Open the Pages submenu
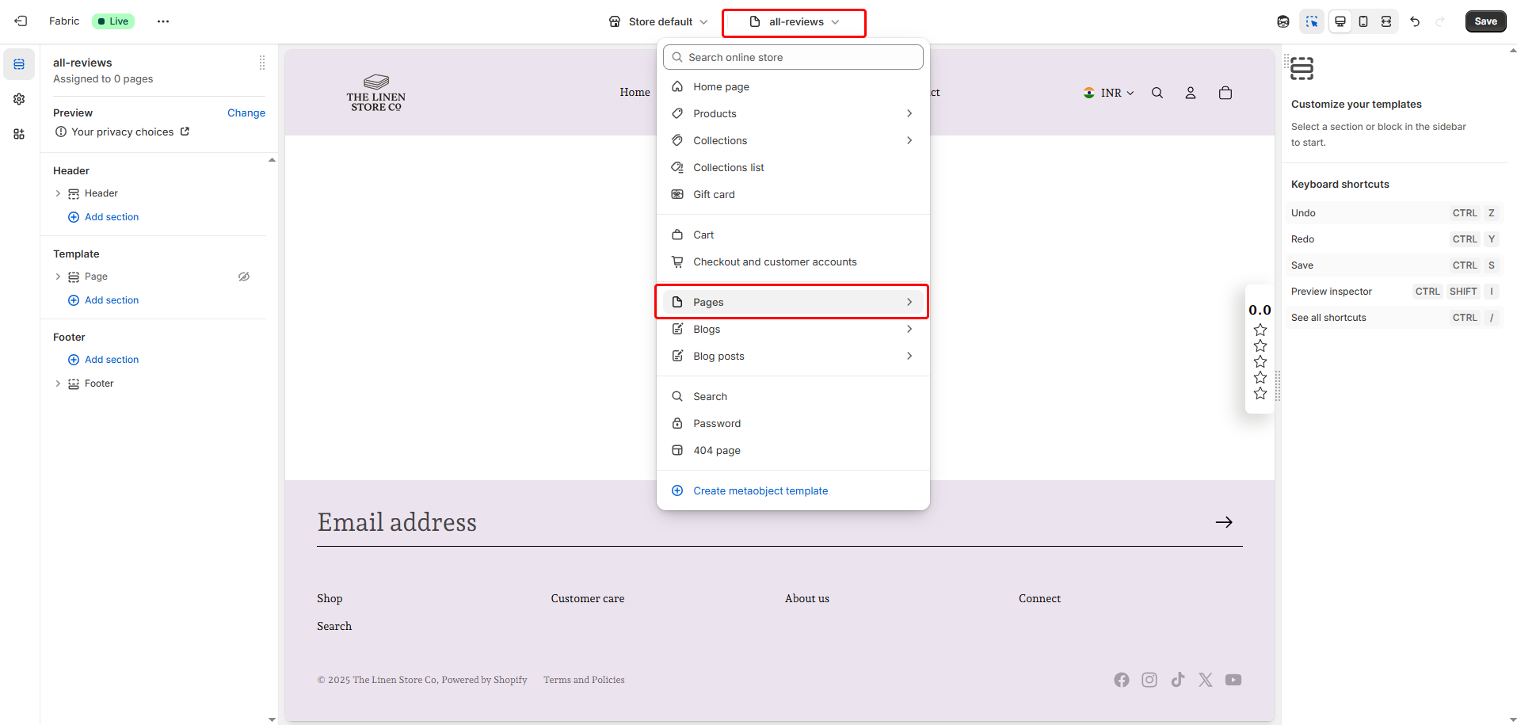1517x725 pixels. click(x=792, y=302)
